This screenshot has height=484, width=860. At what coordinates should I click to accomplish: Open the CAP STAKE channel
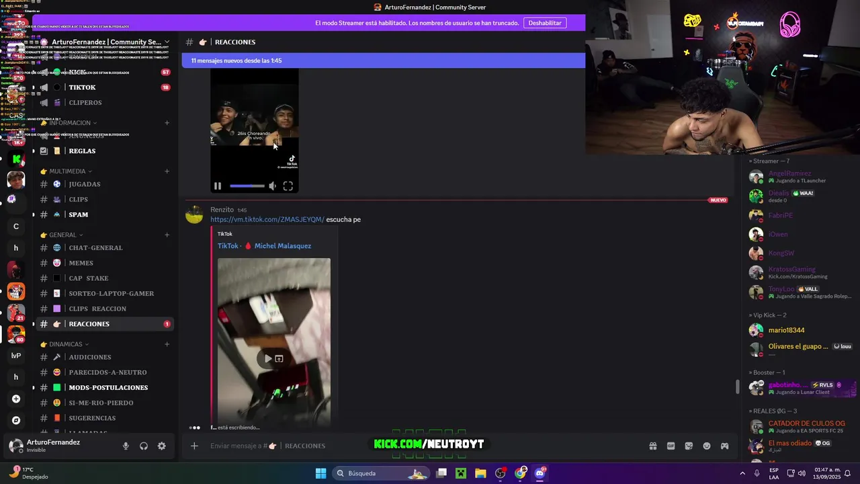pyautogui.click(x=105, y=278)
